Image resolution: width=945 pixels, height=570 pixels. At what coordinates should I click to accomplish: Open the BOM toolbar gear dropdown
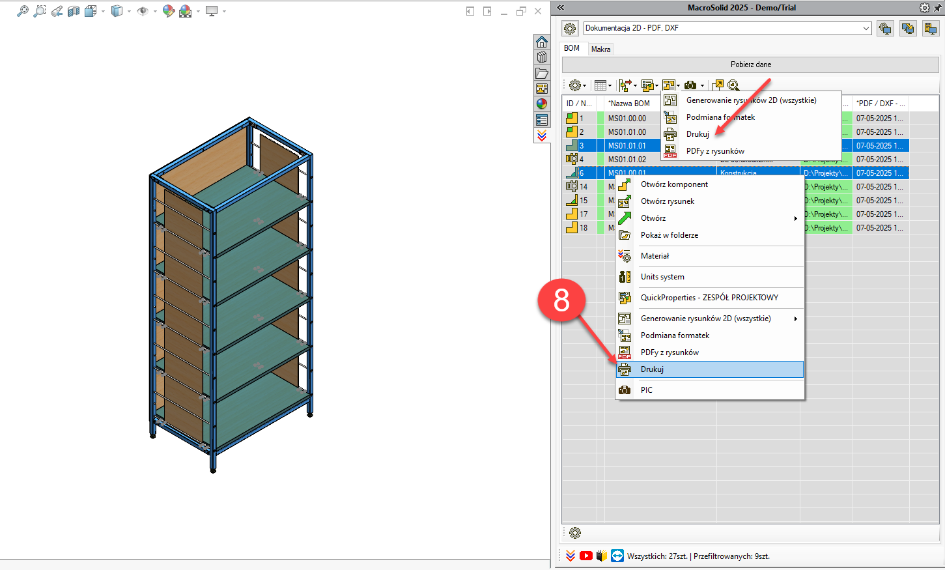(x=577, y=85)
